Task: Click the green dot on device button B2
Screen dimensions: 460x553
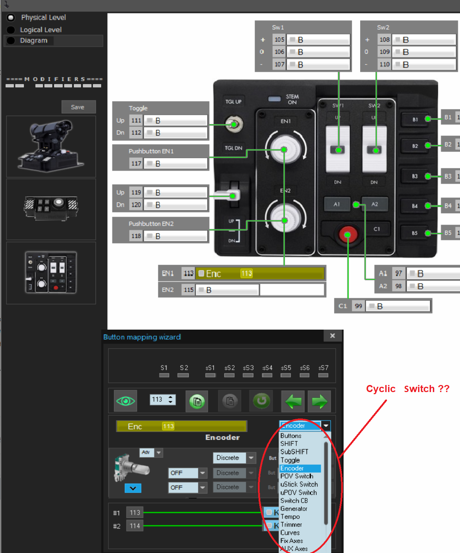Action: [428, 145]
